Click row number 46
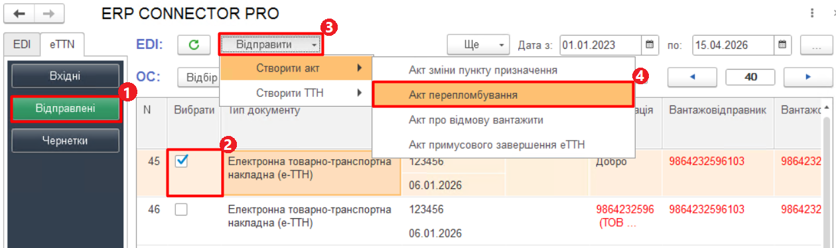Screen dimensions: 836x248 pyautogui.click(x=153, y=210)
